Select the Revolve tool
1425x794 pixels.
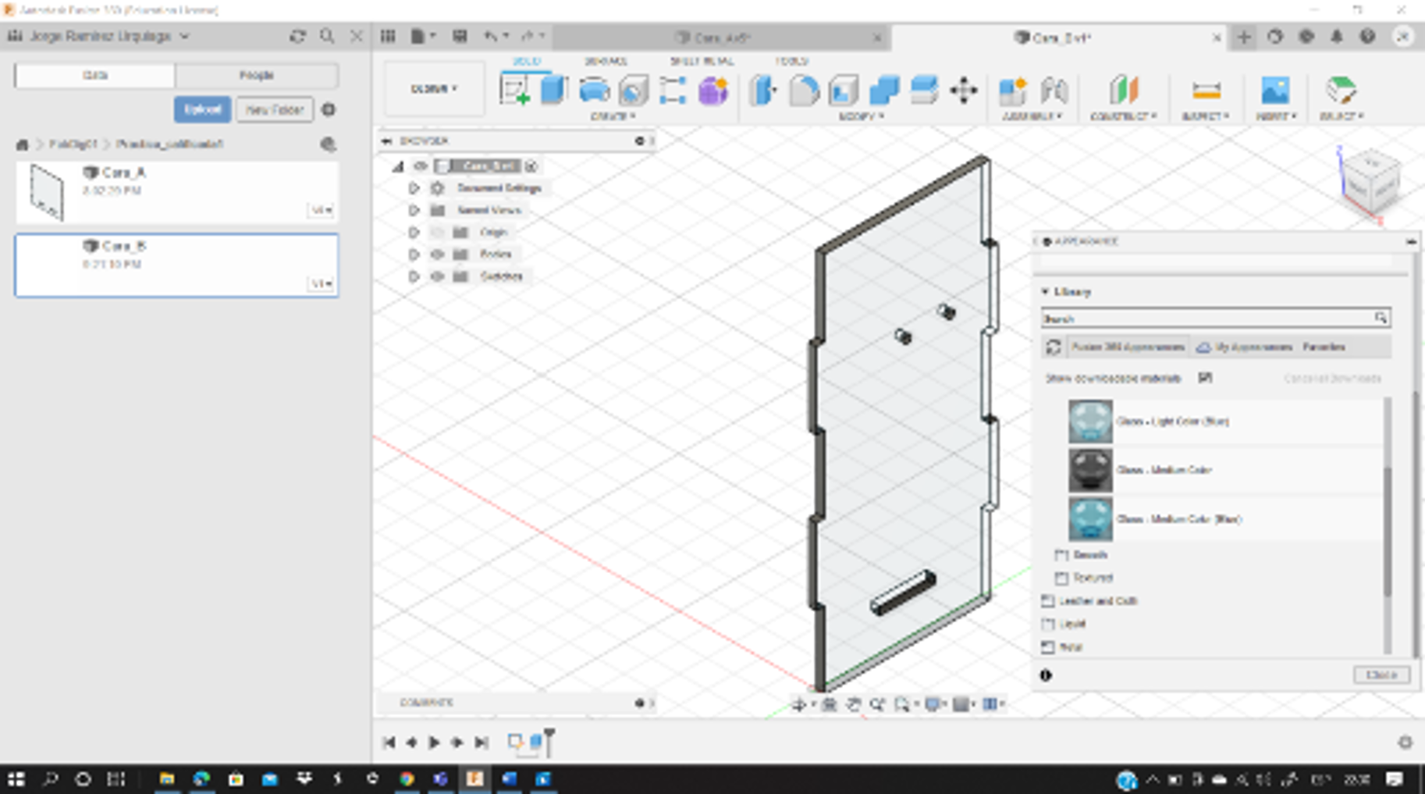point(594,90)
